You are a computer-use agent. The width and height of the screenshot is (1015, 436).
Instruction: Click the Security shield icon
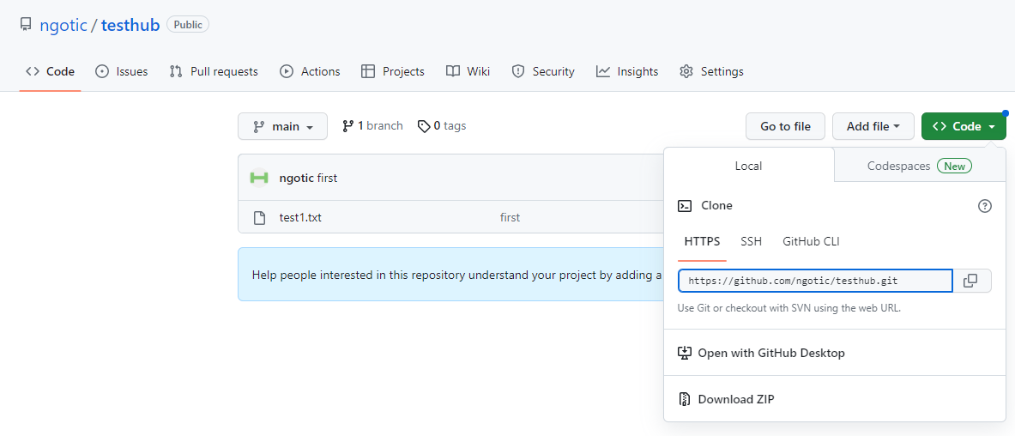coord(518,71)
